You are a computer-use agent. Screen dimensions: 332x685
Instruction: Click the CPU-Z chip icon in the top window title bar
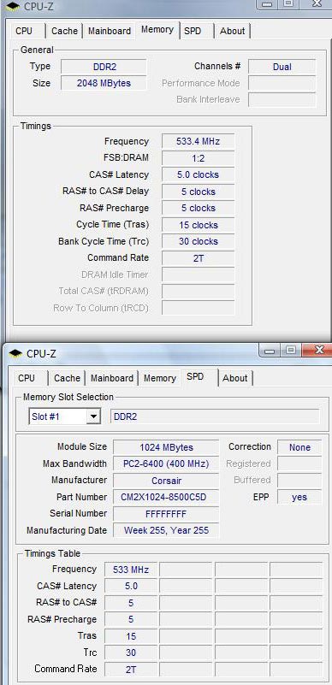pos(12,6)
